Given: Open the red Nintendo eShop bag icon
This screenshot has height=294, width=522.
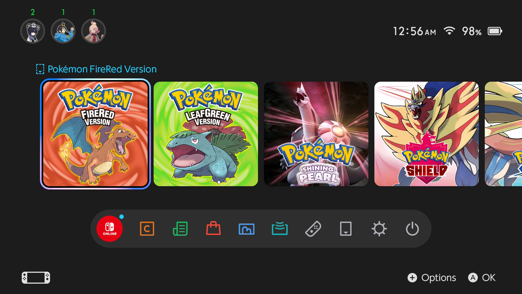Looking at the screenshot, I should pos(213,229).
